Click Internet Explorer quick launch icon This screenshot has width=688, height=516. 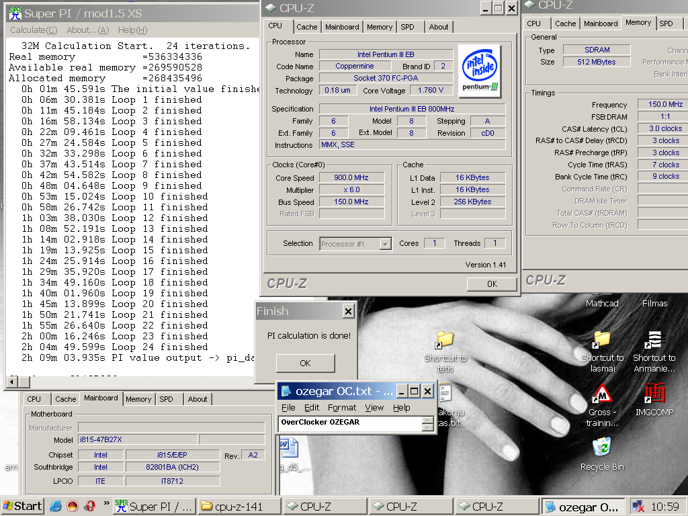[x=56, y=506]
